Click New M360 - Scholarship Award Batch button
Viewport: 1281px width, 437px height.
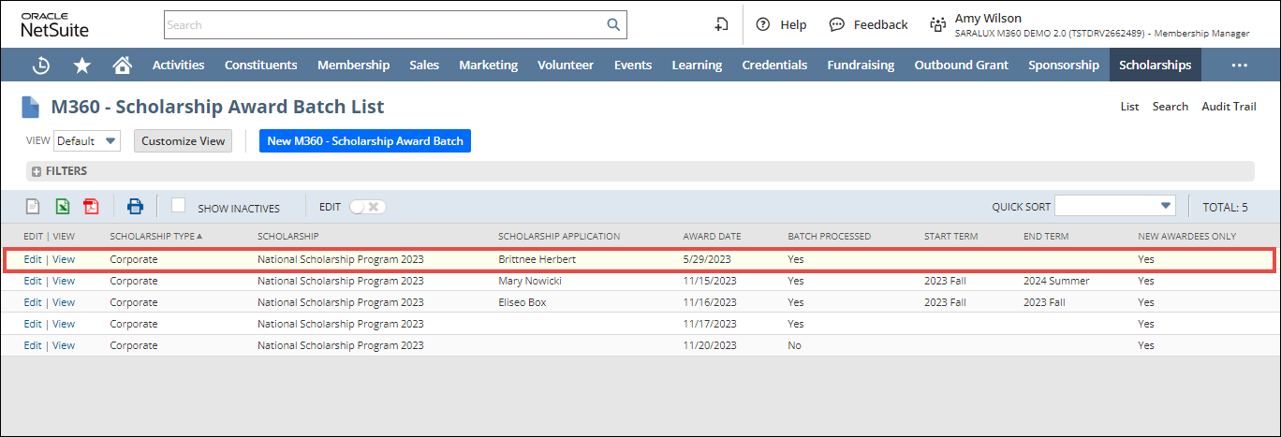364,141
